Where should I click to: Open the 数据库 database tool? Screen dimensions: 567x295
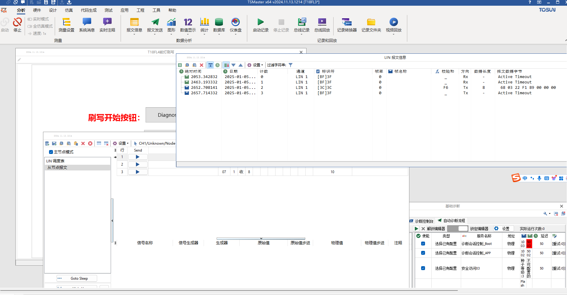pyautogui.click(x=219, y=25)
